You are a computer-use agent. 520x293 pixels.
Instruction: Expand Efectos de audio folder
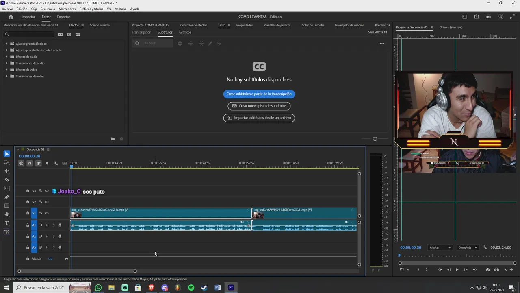6,57
